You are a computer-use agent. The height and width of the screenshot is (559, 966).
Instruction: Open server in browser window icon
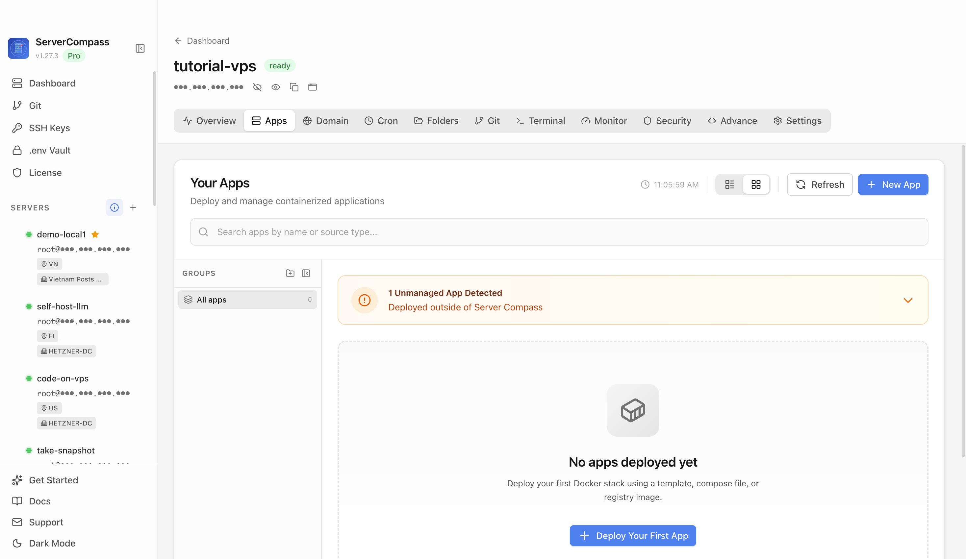pyautogui.click(x=313, y=87)
